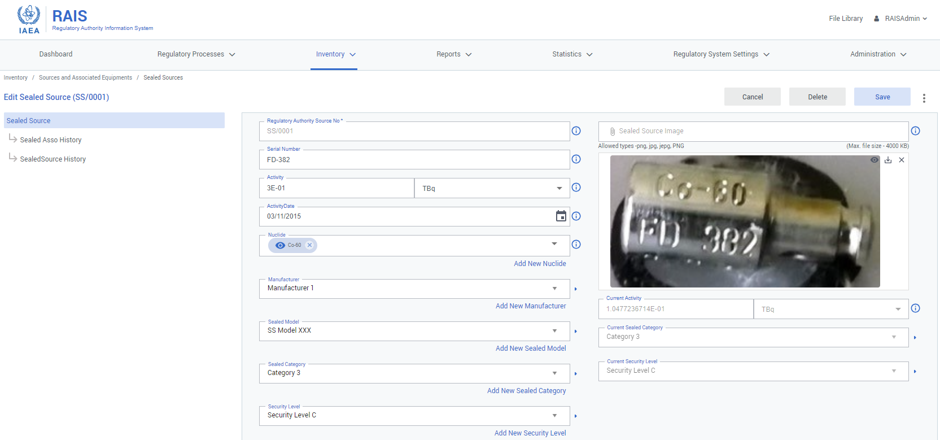
Task: Remove the uploaded sealed source image
Action: pyautogui.click(x=902, y=160)
